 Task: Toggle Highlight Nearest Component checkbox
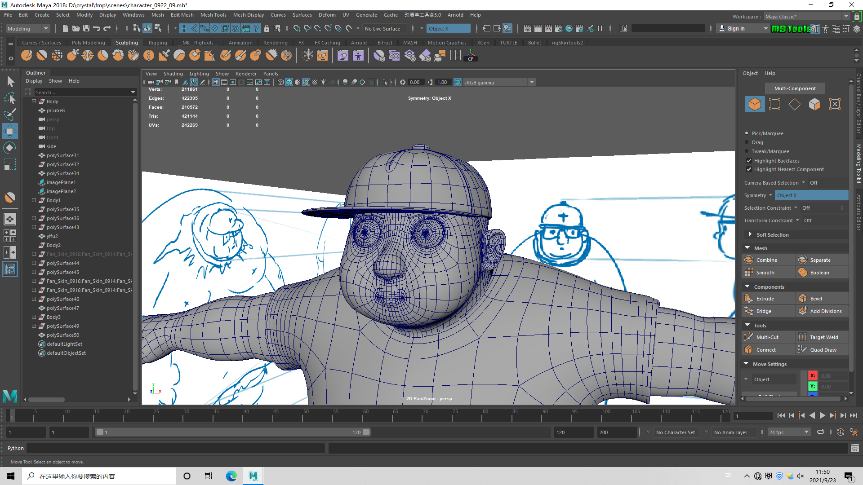coord(749,169)
